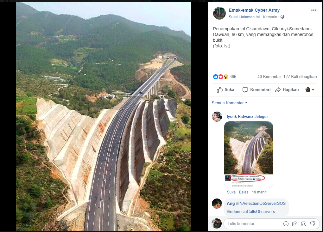Show the 127 Kali dibagikan shares
The image size is (323, 232).
[300, 77]
